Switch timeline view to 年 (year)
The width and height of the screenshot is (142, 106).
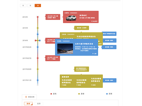click(x=23, y=5)
